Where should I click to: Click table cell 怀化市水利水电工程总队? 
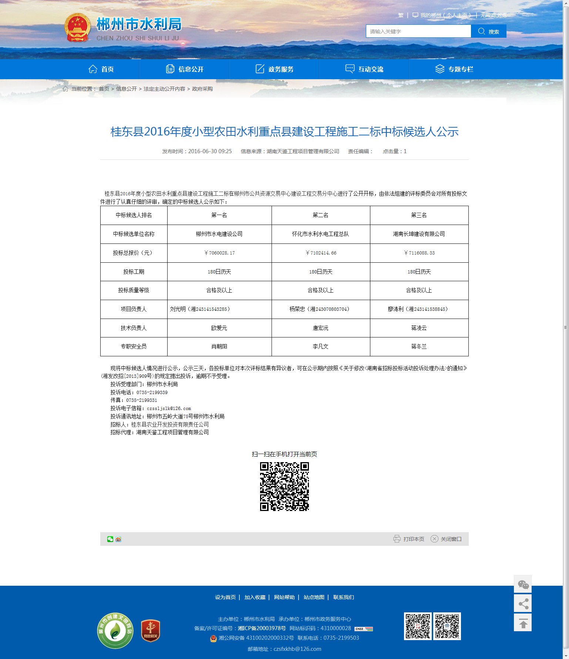(321, 234)
